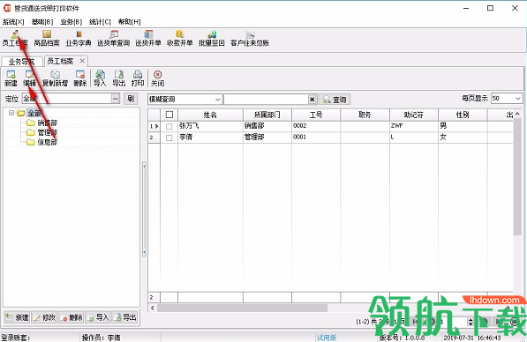Click the panel splitter collapse handle
The image size is (527, 342).
(144, 209)
